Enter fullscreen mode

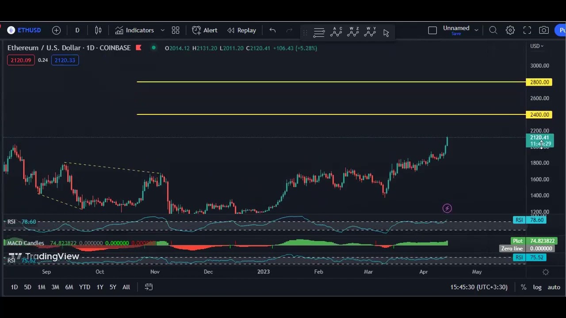point(527,30)
